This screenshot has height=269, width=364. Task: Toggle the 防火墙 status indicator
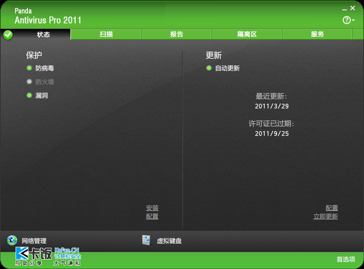pos(29,82)
